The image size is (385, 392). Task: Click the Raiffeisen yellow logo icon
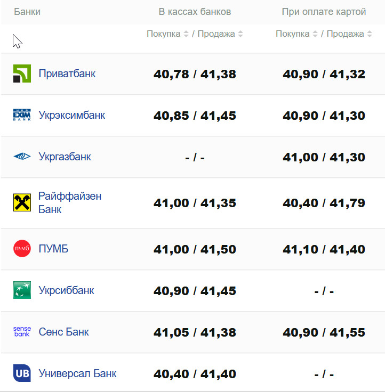point(22,202)
